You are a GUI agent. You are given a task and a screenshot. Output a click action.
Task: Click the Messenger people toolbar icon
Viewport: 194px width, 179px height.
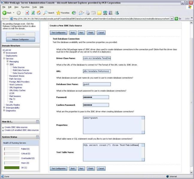click(x=117, y=13)
